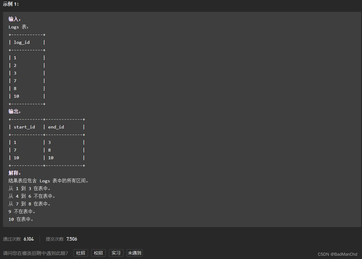The width and height of the screenshot is (362, 259).
Task: Click the line '从 4 到 6 不在表中'
Action: click(x=32, y=196)
